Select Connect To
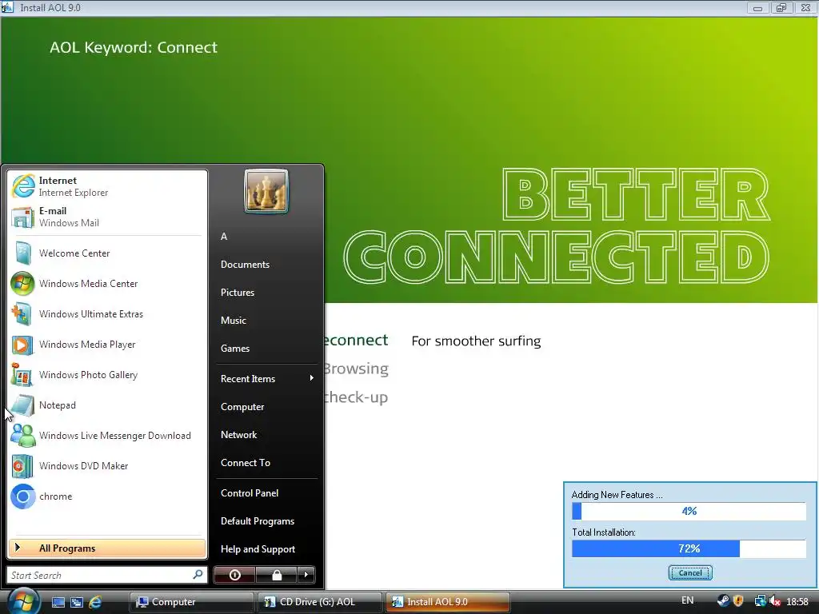Screen dimensions: 819x614 [x=266, y=463]
